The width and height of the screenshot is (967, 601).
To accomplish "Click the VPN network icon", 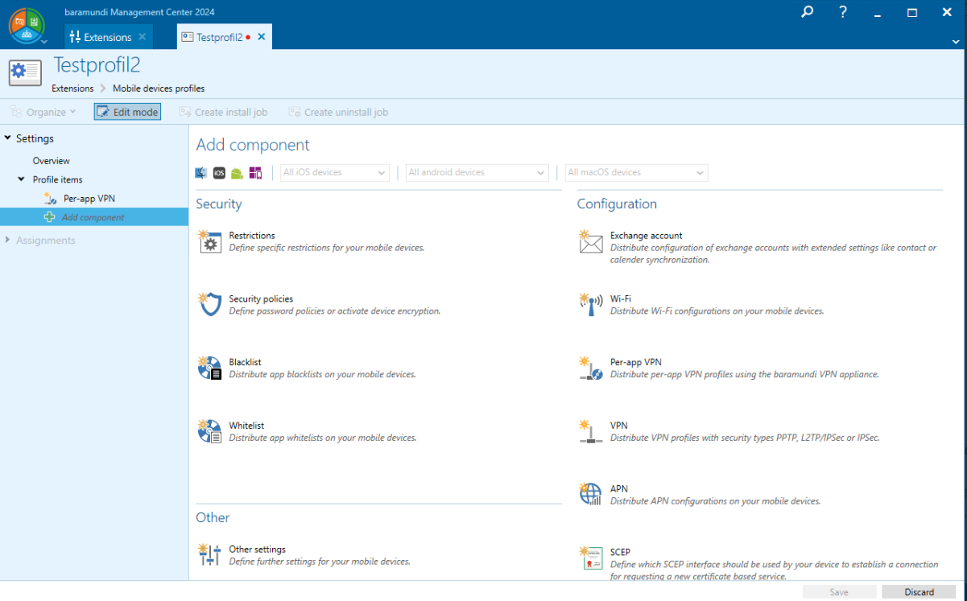I will (x=590, y=431).
